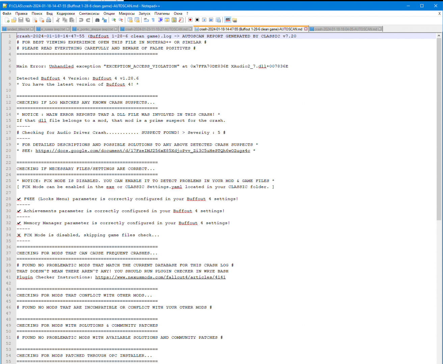This screenshot has height=364, width=443.
Task: Open Find with the binoculars icon
Action: 97,20
